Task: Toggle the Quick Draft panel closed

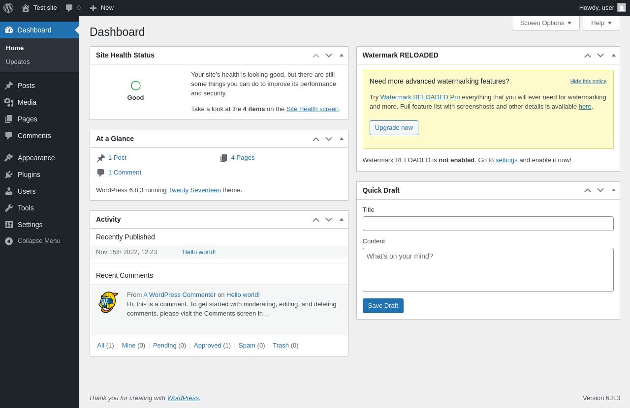Action: [x=614, y=190]
